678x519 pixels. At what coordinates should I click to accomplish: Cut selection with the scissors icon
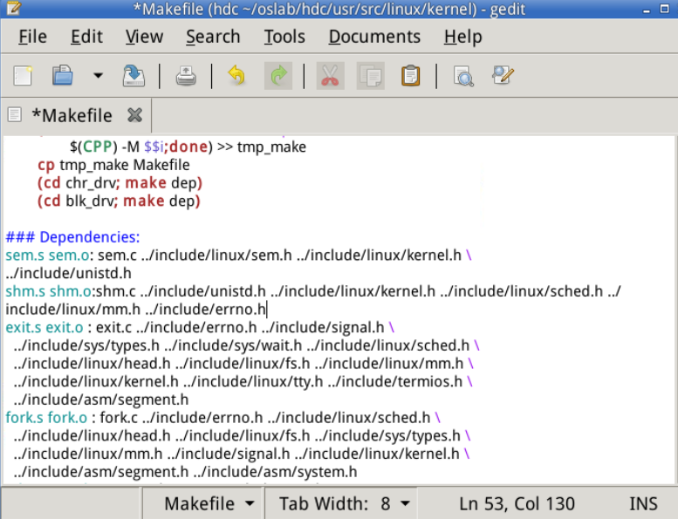pyautogui.click(x=329, y=76)
